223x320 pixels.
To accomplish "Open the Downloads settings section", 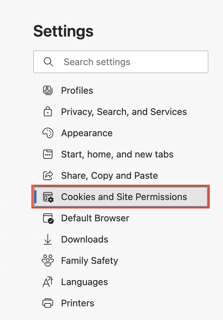I will pos(85,239).
